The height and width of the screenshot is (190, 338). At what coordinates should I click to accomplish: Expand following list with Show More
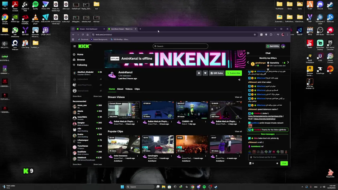(x=77, y=96)
